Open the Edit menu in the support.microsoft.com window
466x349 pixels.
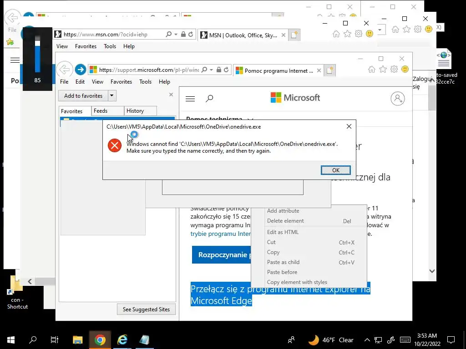[x=80, y=82]
